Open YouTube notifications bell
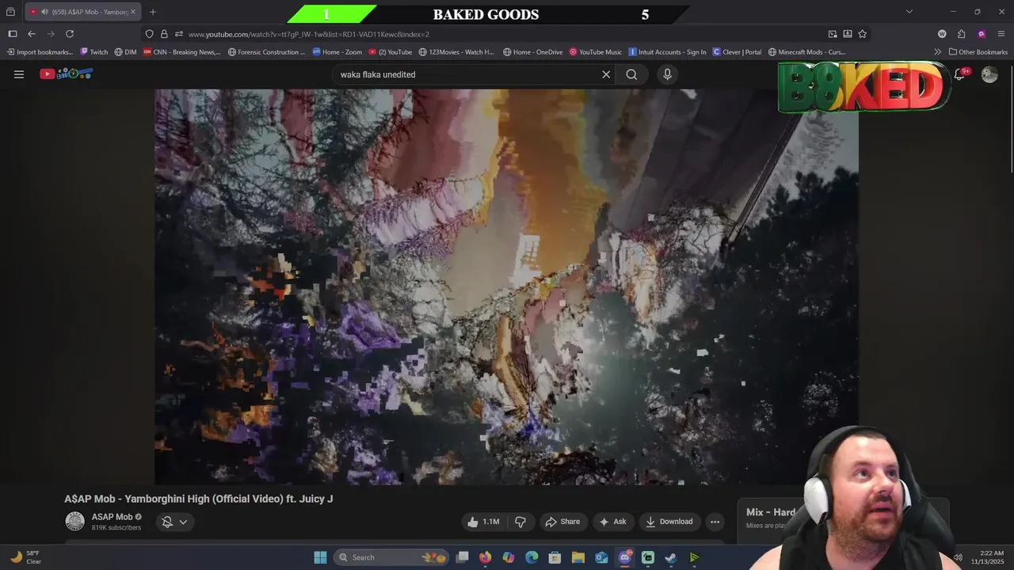Viewport: 1014px width, 570px height. pos(959,74)
